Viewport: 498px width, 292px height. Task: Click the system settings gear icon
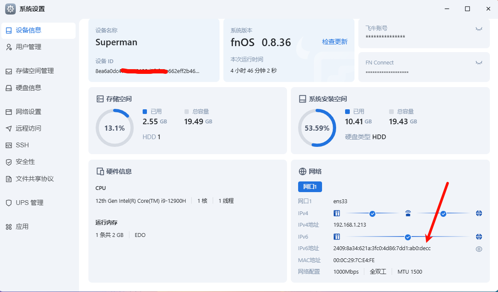(x=10, y=9)
